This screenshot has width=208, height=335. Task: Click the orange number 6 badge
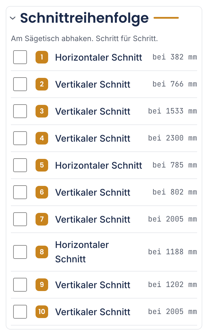pos(42,192)
